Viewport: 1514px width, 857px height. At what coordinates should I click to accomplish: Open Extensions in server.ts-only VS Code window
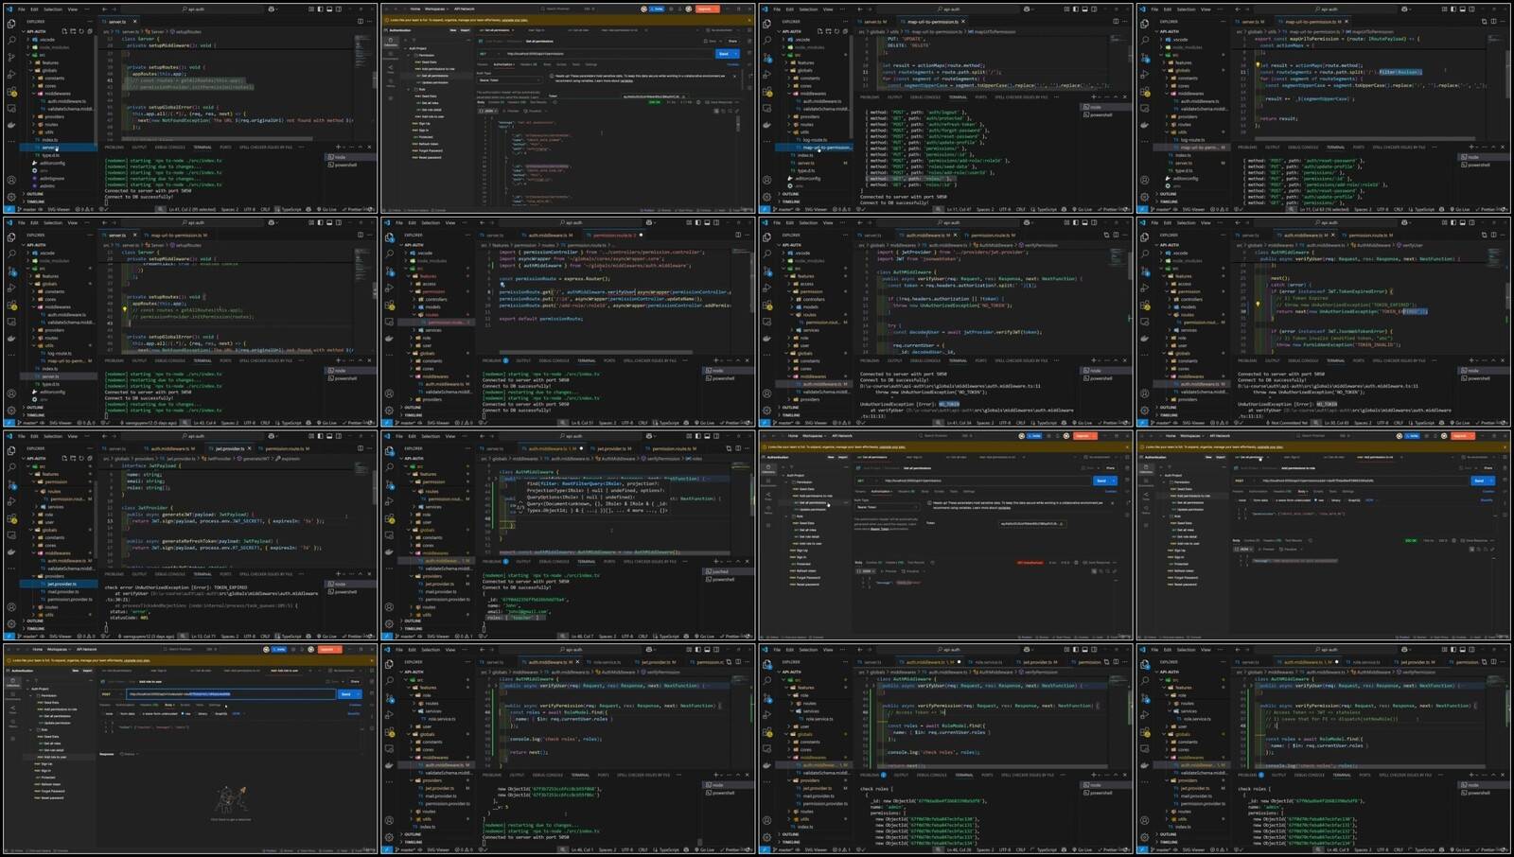[x=11, y=91]
